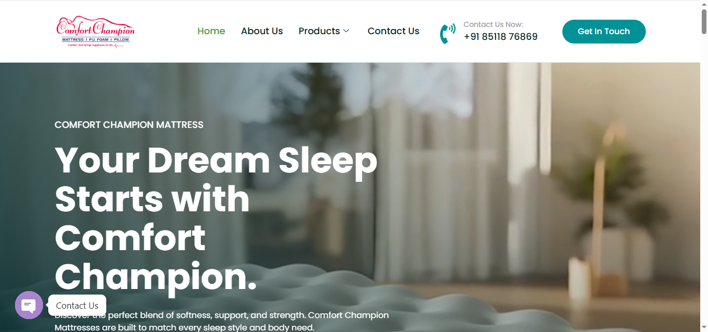Screen dimensions: 708x332
Task: Open Contact Us in the navigation bar
Action: (393, 31)
